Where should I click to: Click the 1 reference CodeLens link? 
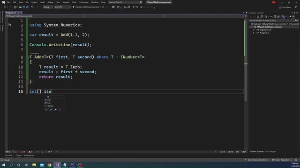click(34, 53)
